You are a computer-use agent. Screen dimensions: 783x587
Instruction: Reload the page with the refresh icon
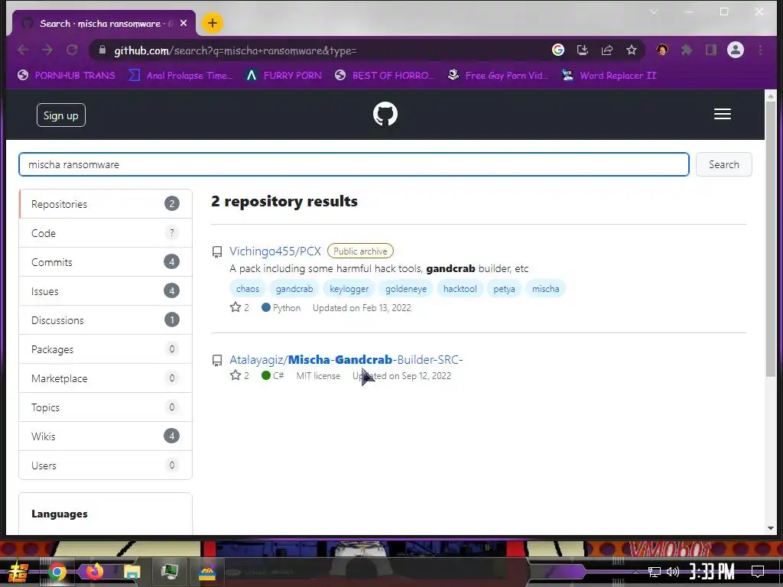72,50
